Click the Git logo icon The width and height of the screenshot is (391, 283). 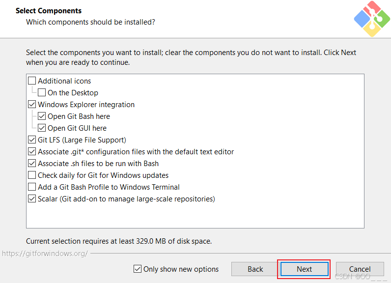coord(372,19)
